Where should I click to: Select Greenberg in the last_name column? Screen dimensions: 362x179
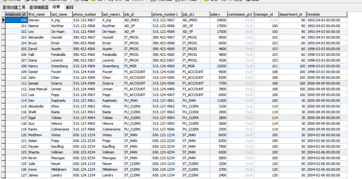pos(62,66)
